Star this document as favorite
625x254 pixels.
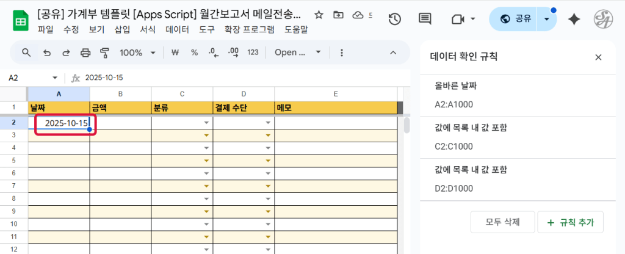point(319,15)
